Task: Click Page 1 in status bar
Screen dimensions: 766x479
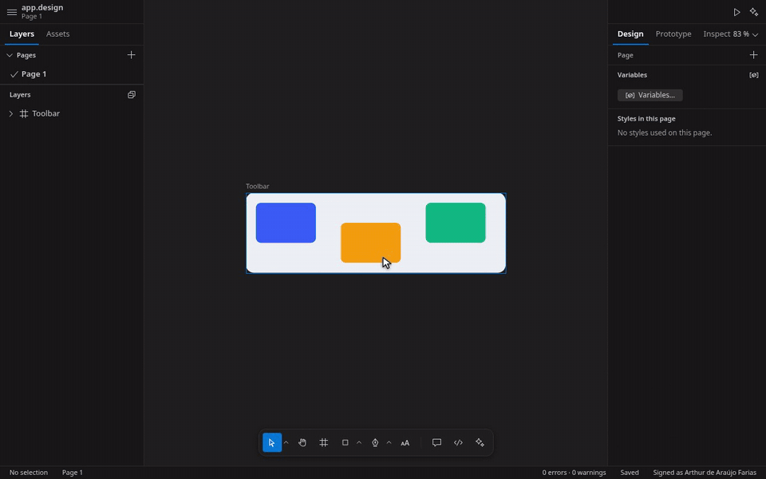Action: 73,473
